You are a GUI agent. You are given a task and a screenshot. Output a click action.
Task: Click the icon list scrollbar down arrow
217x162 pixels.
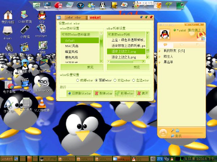coord(101,61)
